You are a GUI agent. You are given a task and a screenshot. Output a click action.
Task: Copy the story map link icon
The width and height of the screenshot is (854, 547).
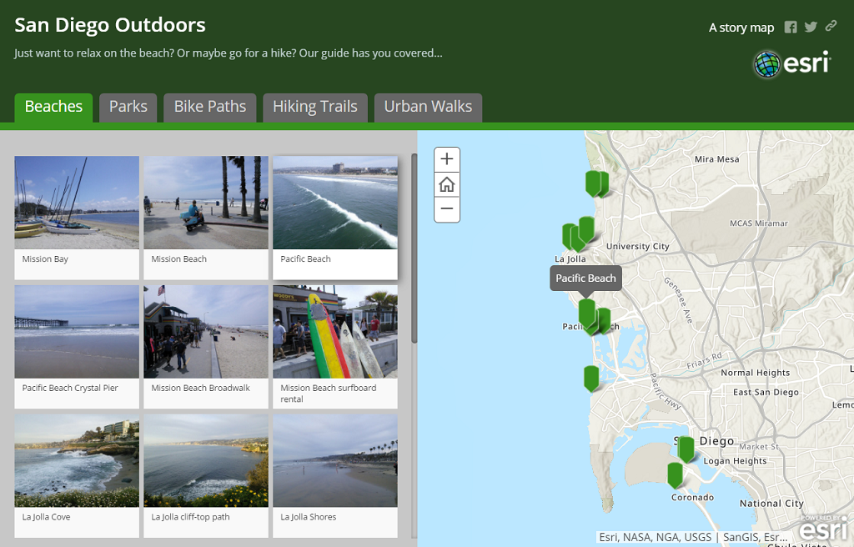click(831, 26)
